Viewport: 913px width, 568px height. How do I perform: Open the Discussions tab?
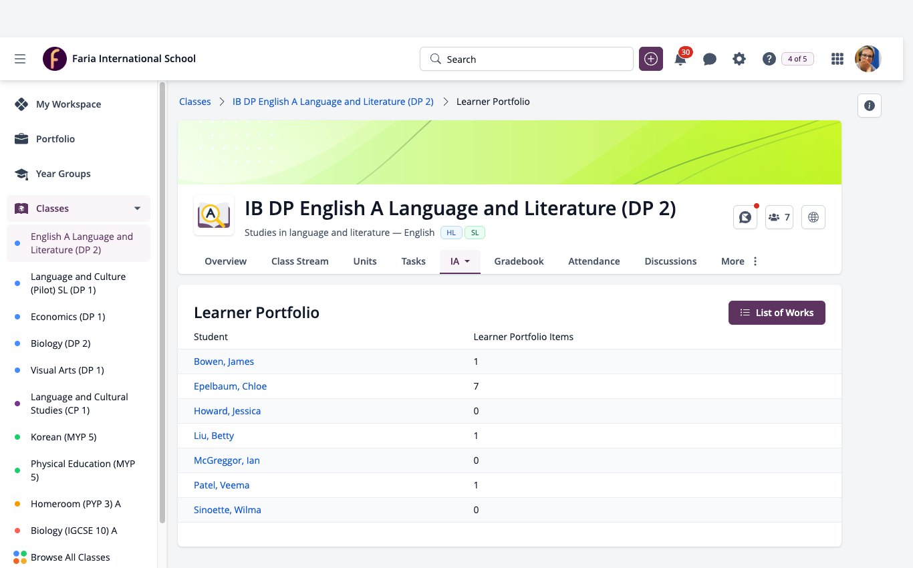point(670,261)
